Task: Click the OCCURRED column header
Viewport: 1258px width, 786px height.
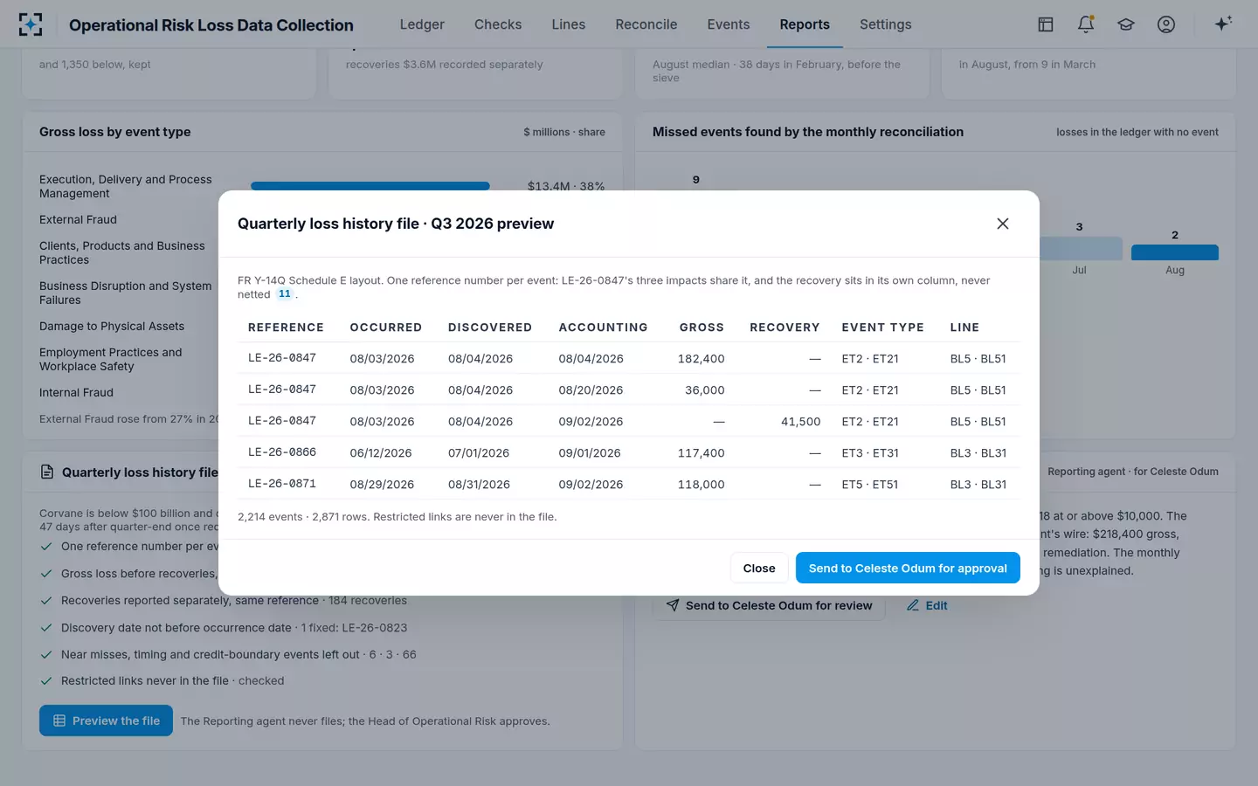Action: click(386, 327)
